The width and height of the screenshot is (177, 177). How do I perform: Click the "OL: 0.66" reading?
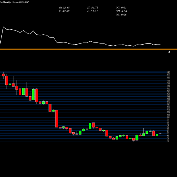121,15
